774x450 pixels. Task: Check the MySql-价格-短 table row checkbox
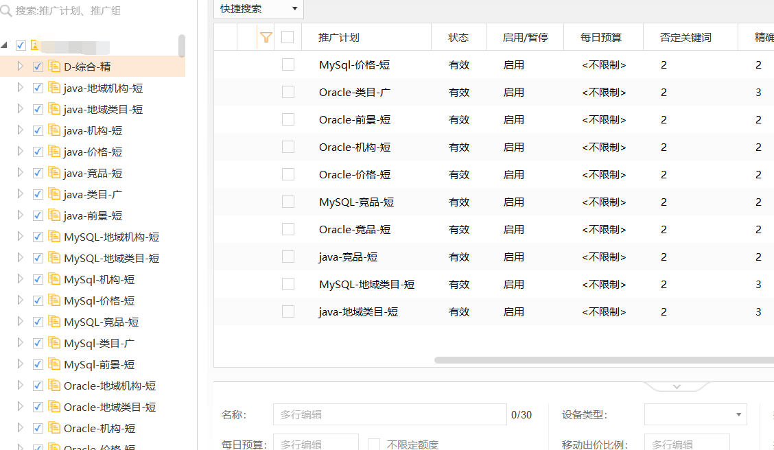(x=288, y=64)
